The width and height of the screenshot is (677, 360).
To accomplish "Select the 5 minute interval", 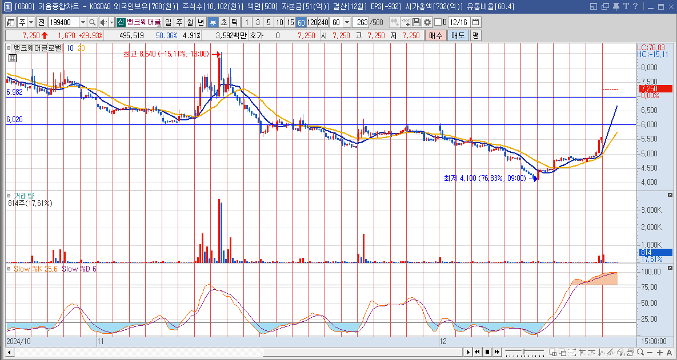I will 269,22.
